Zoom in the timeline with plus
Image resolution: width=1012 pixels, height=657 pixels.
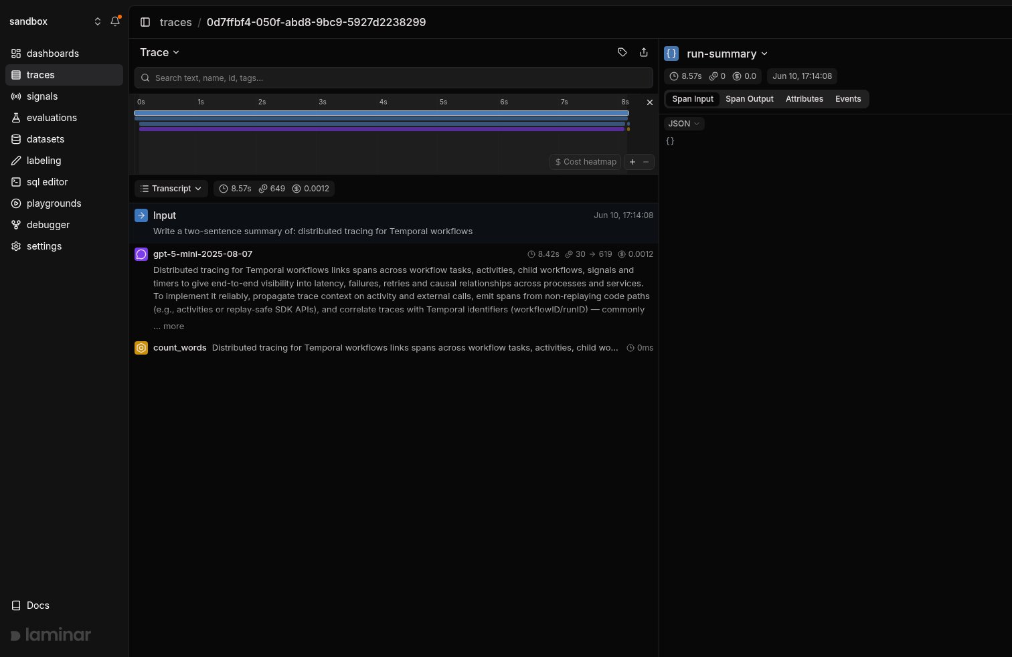pos(632,162)
